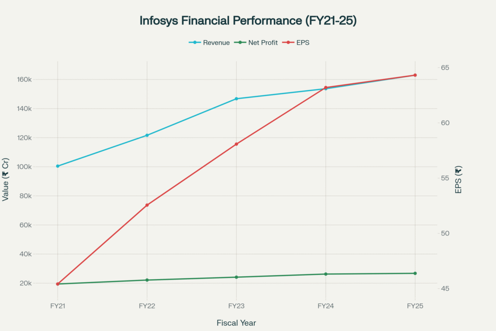Click the 50 right axis tick label
Image resolution: width=496 pixels, height=331 pixels.
[445, 233]
